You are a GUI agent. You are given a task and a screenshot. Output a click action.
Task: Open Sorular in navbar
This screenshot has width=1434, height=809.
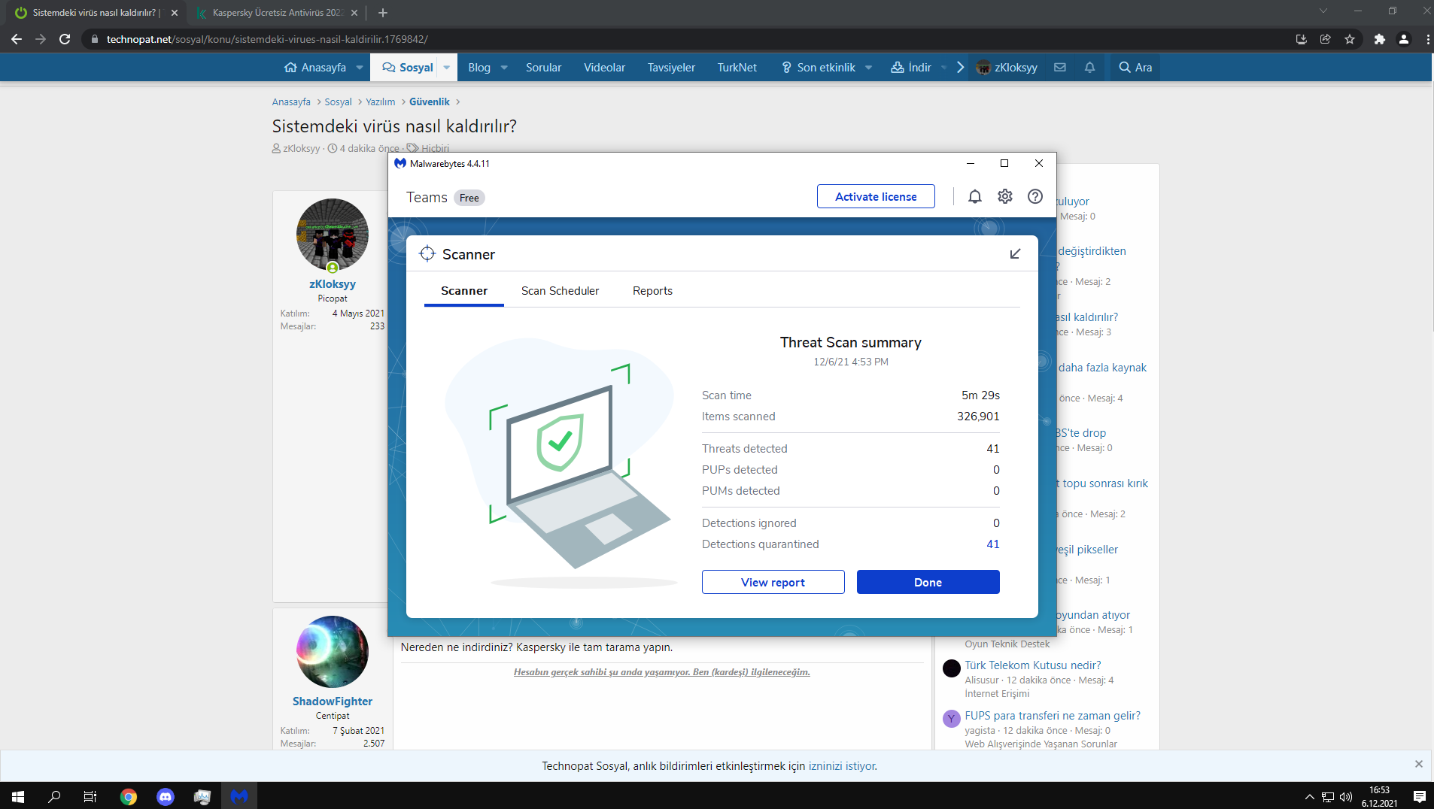click(543, 68)
